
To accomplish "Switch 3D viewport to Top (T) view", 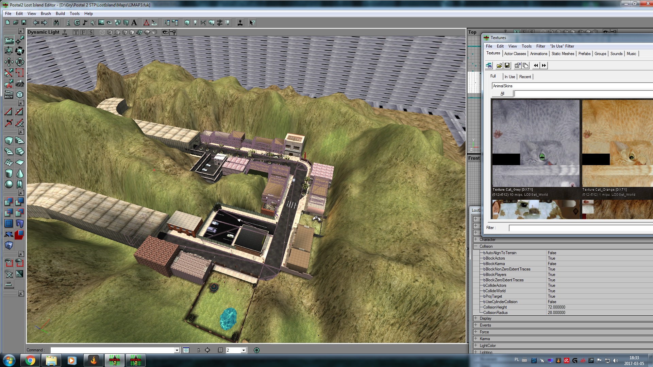I will point(76,32).
